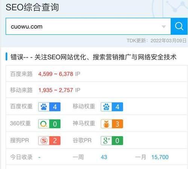Click the 移动来路 row label
188x169 pixels.
[x=21, y=90]
